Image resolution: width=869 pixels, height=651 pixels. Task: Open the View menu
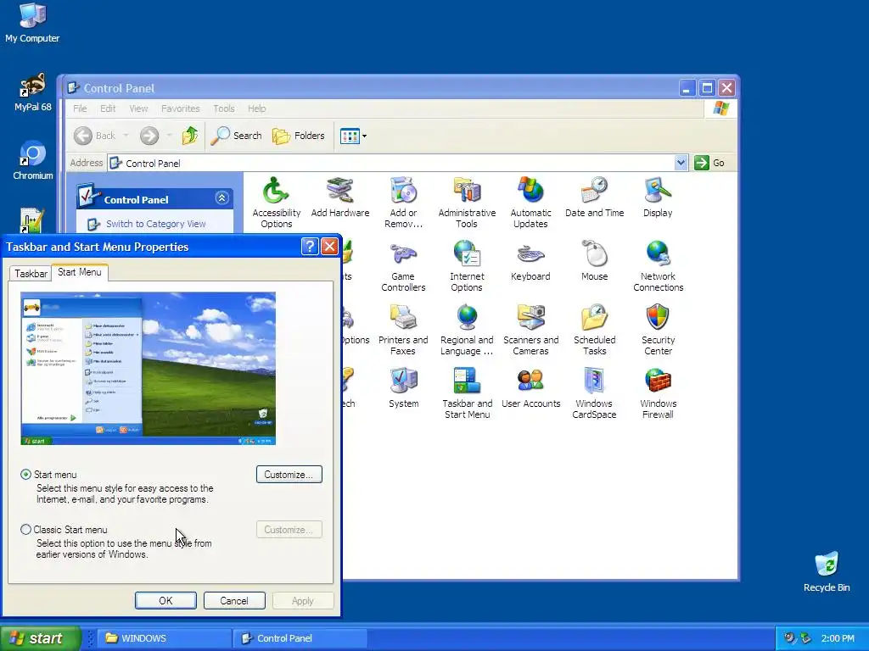tap(138, 108)
